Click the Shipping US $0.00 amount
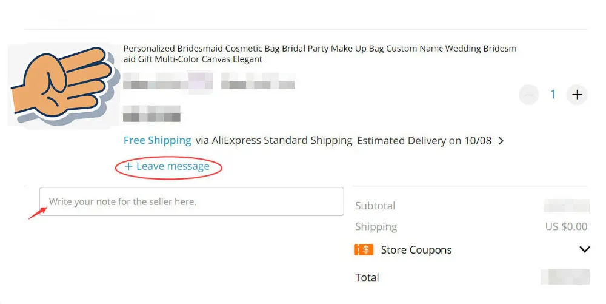The width and height of the screenshot is (606, 304). point(566,226)
